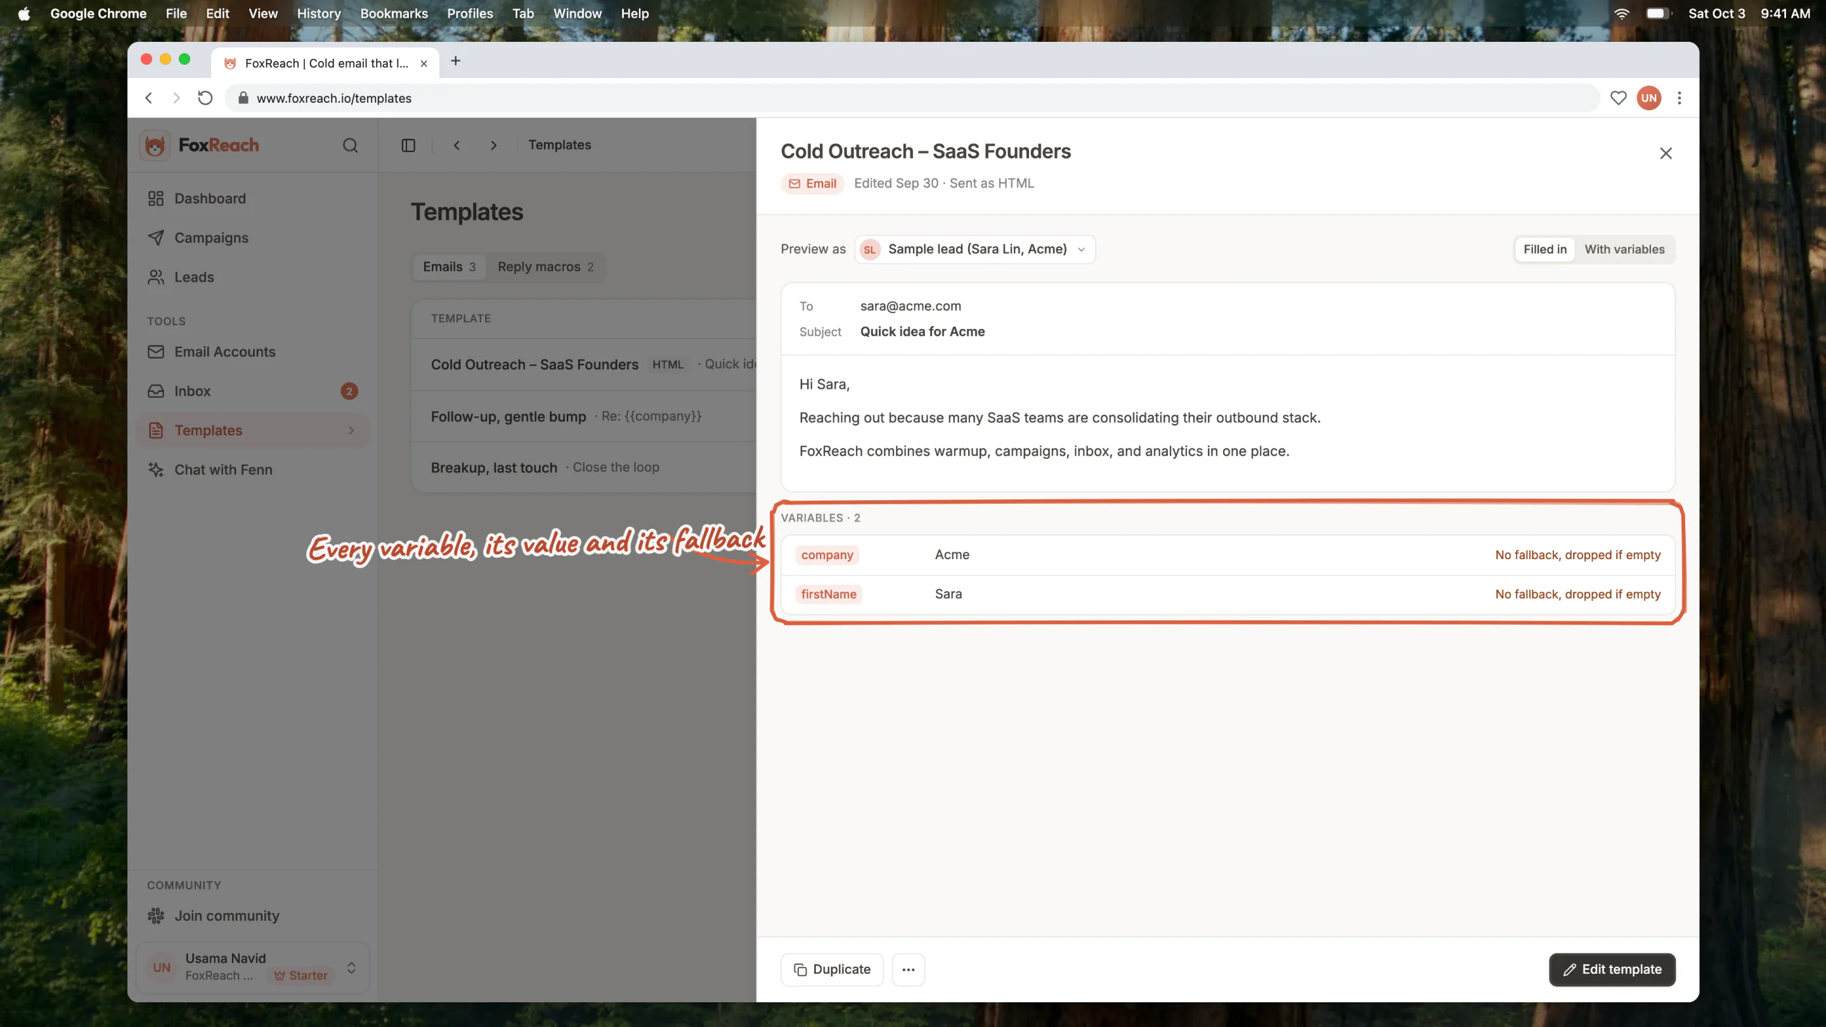Click the address bar URL field
Image resolution: width=1826 pixels, height=1027 pixels.
[x=912, y=98]
